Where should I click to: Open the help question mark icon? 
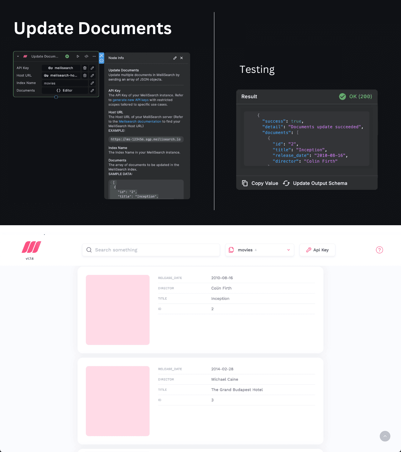click(x=379, y=250)
